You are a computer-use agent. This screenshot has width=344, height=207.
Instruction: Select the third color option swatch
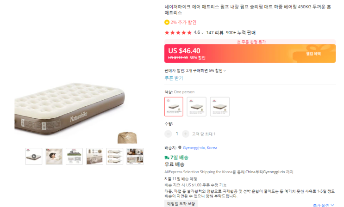pyautogui.click(x=219, y=107)
